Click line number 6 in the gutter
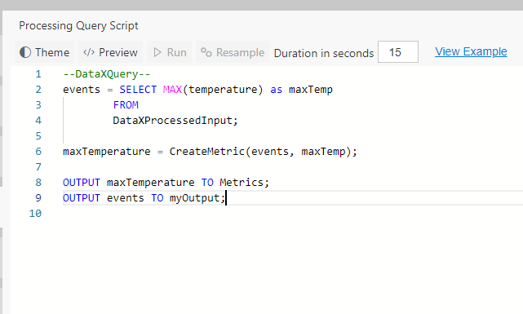The image size is (523, 314). (x=38, y=152)
